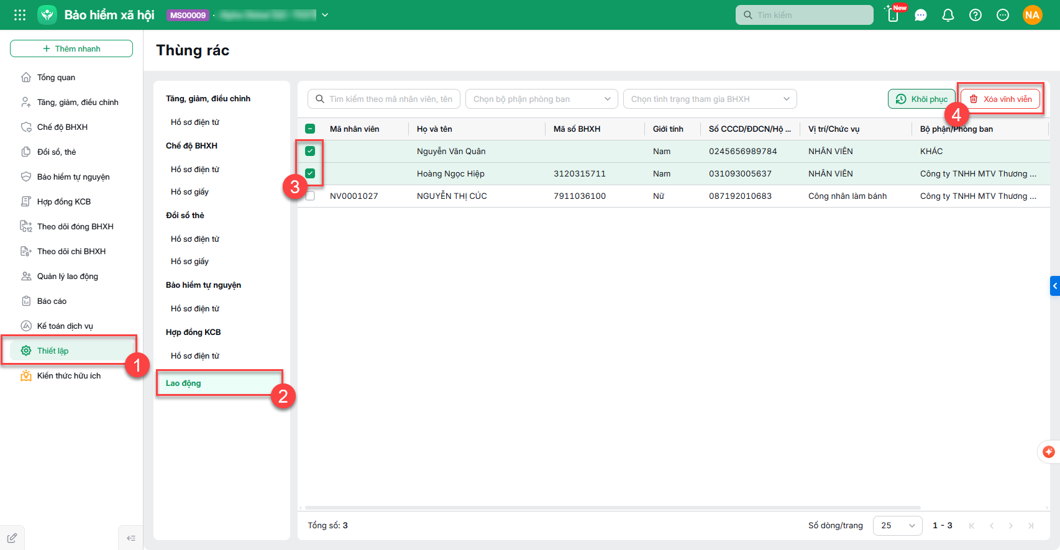Open Hồ sơ điện tử under Tăng, giảm, điều chỉnh
The image size is (1060, 550).
195,122
